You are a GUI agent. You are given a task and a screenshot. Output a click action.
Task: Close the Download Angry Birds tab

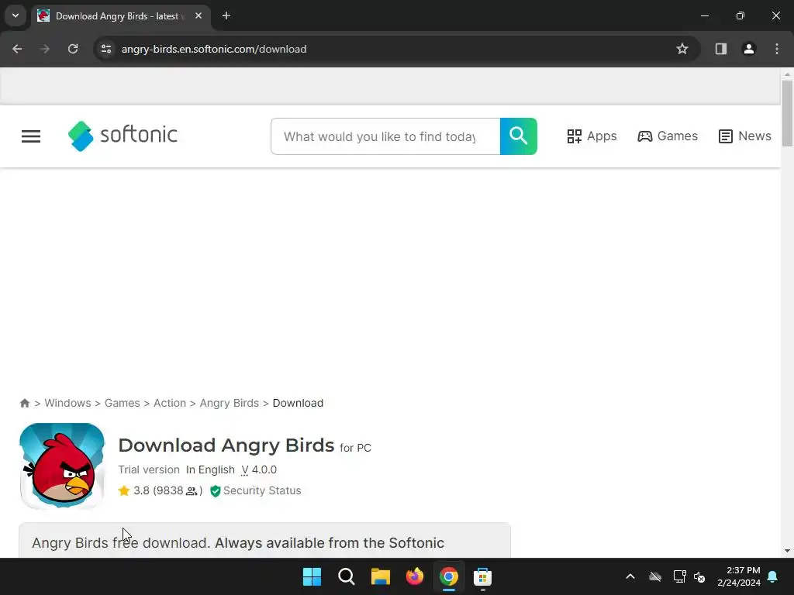pyautogui.click(x=198, y=15)
